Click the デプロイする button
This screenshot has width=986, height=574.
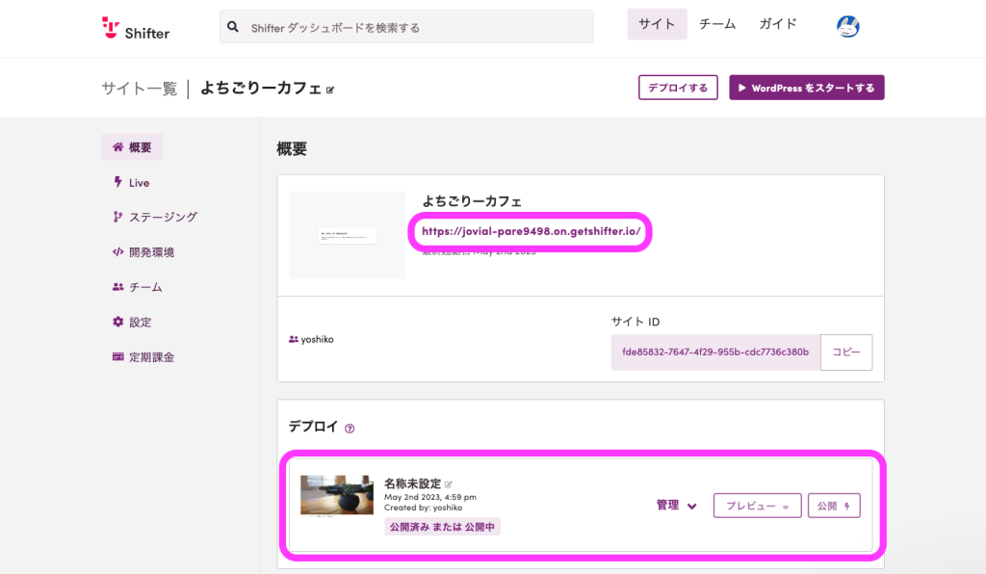coord(678,88)
